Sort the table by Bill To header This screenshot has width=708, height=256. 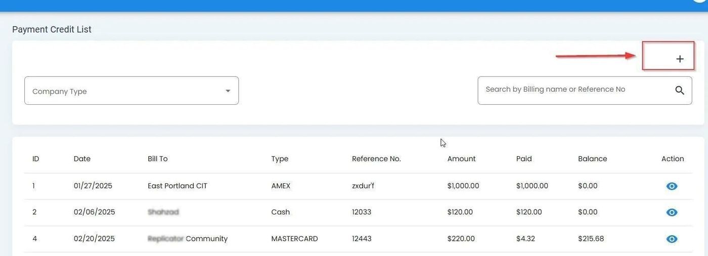pos(157,159)
